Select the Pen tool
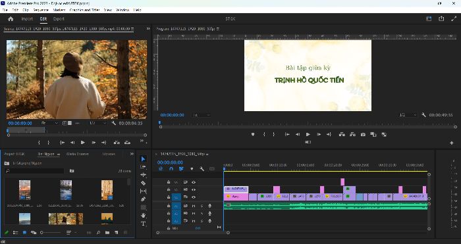Viewport: 461px width, 244px height. tap(143, 199)
